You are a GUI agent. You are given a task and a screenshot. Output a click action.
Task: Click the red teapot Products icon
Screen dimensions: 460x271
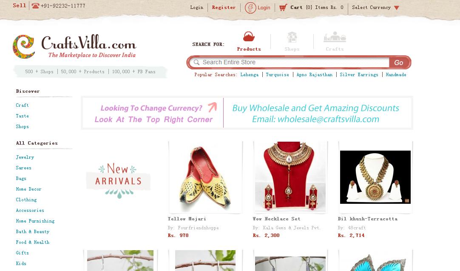click(x=249, y=37)
